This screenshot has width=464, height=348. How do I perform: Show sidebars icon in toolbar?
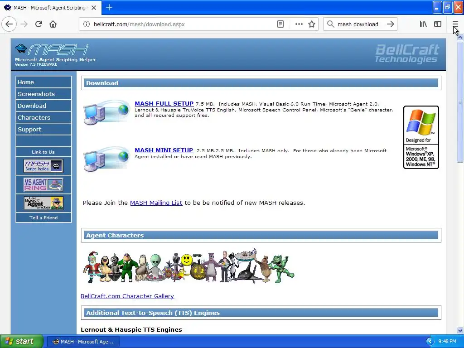click(438, 24)
